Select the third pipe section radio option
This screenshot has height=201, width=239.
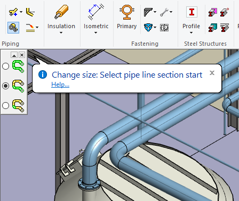tap(5, 105)
